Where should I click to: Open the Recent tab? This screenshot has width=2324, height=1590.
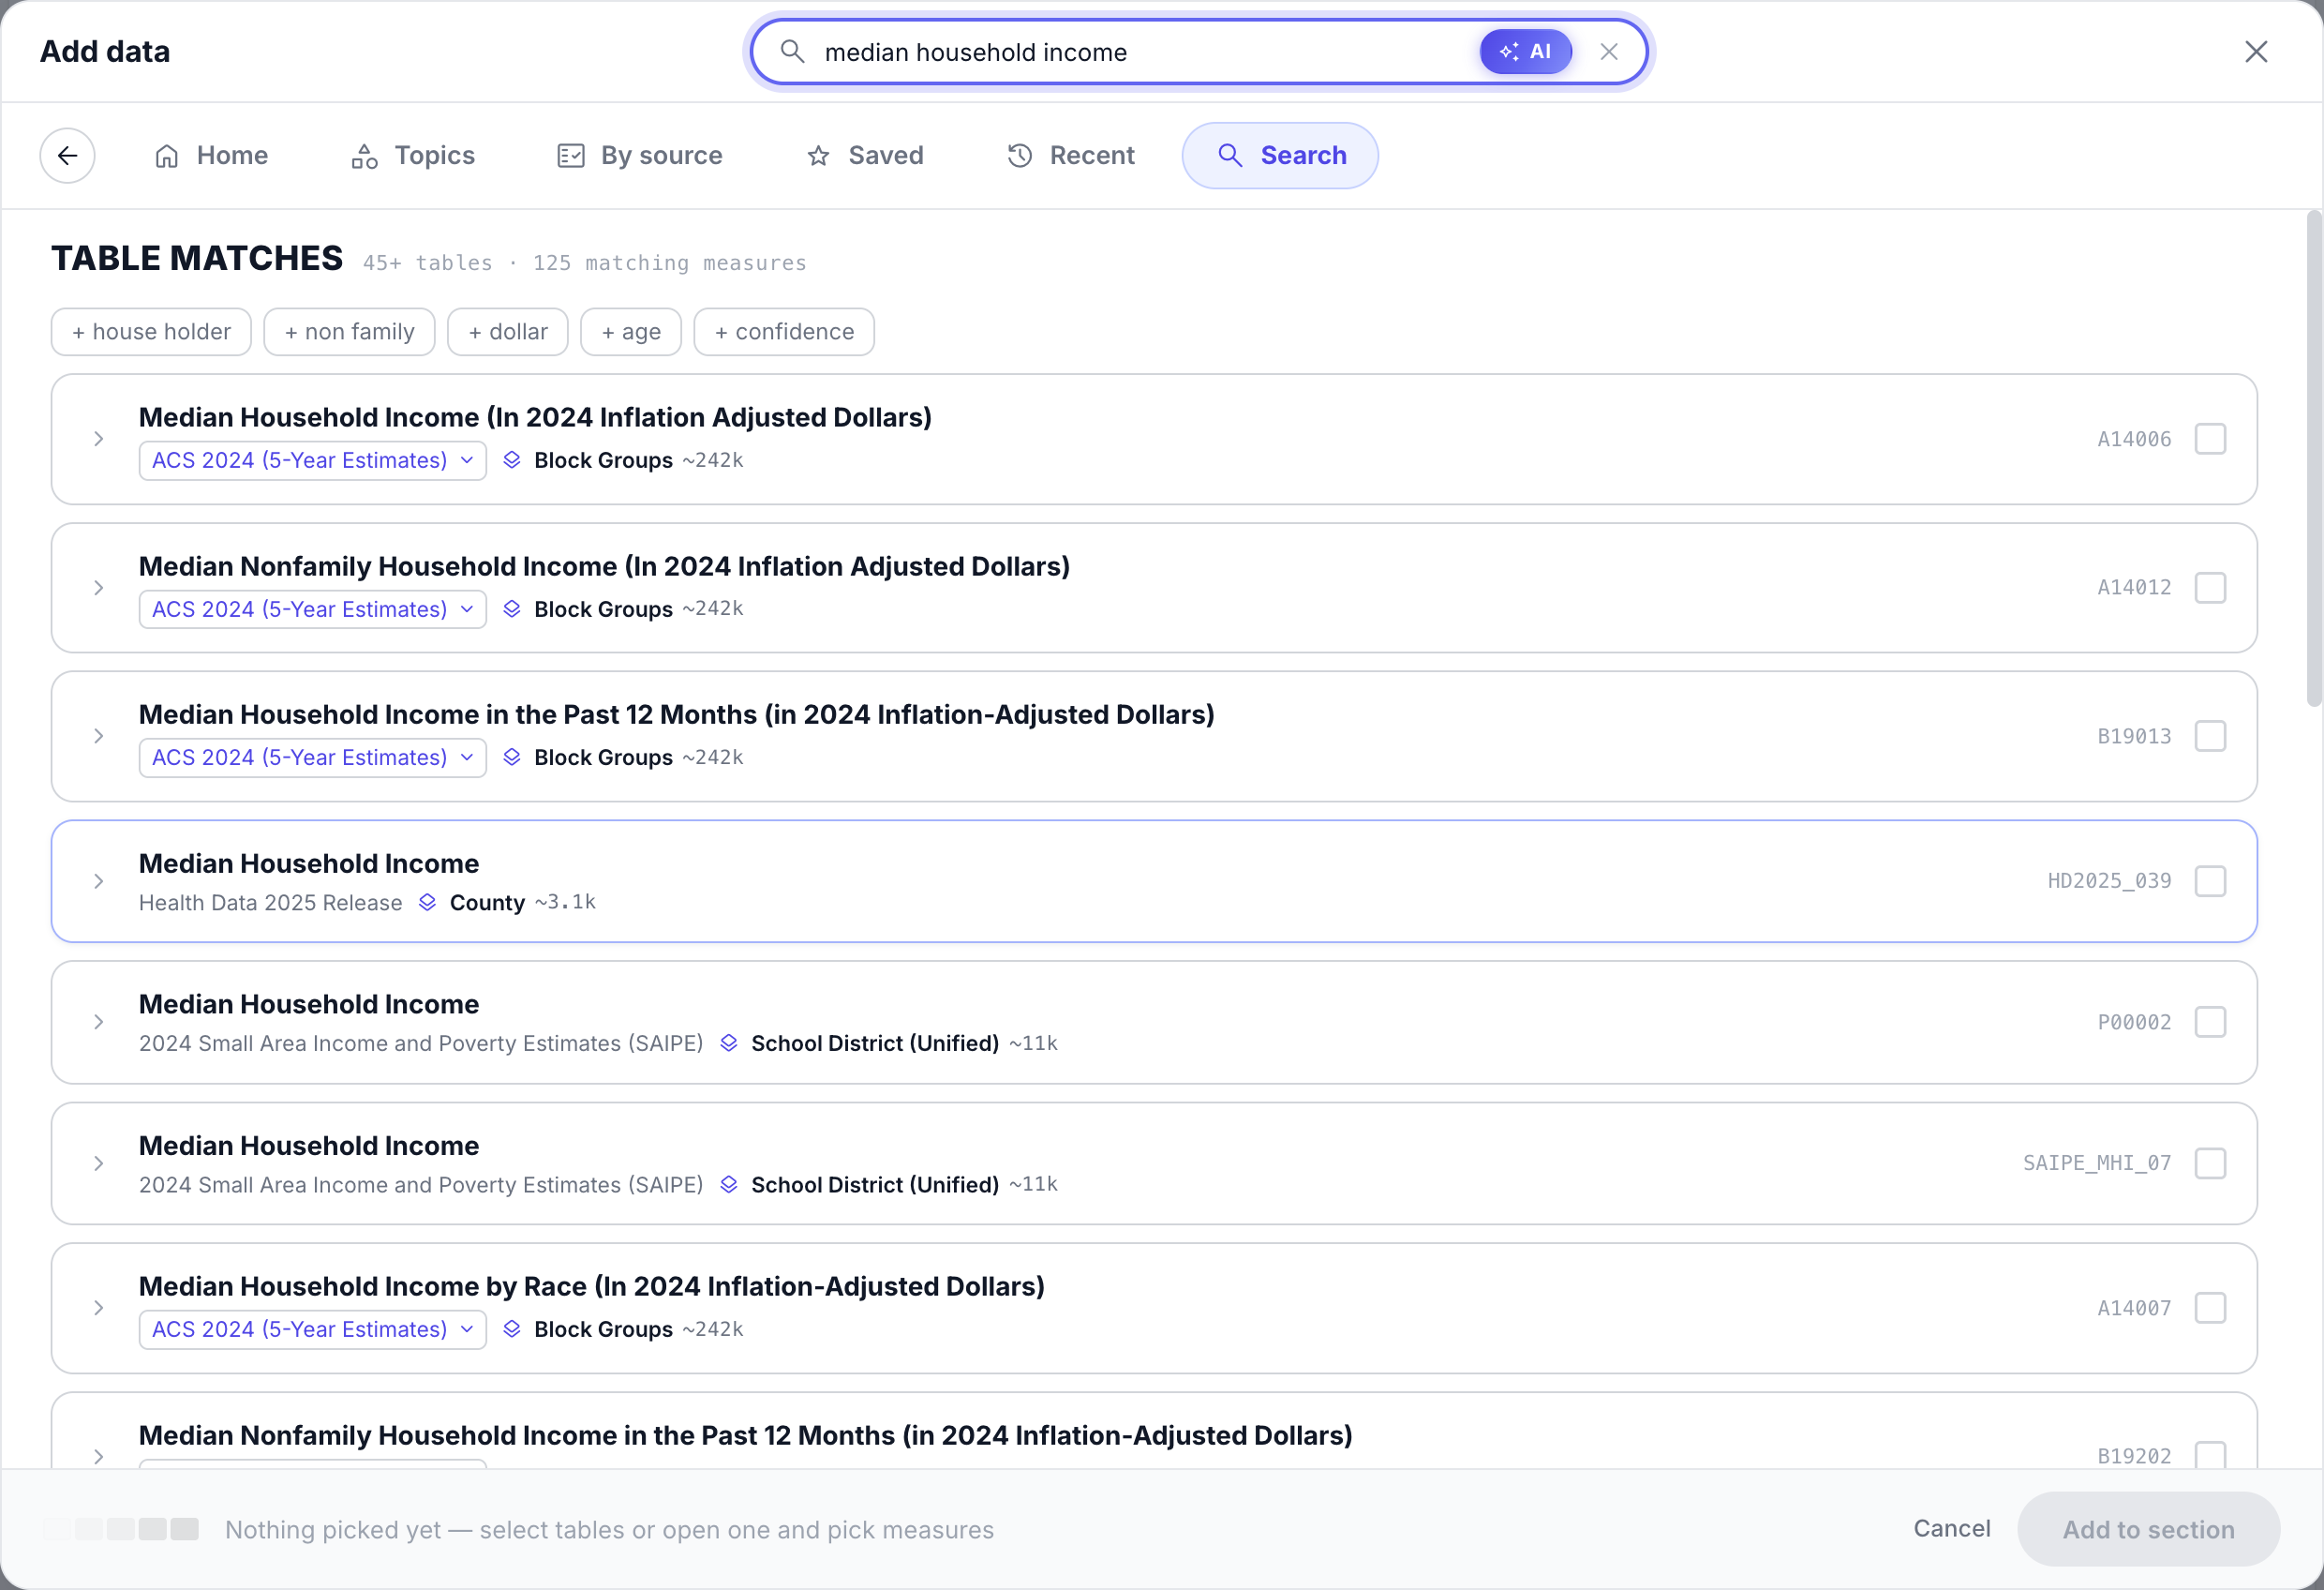[x=1071, y=155]
